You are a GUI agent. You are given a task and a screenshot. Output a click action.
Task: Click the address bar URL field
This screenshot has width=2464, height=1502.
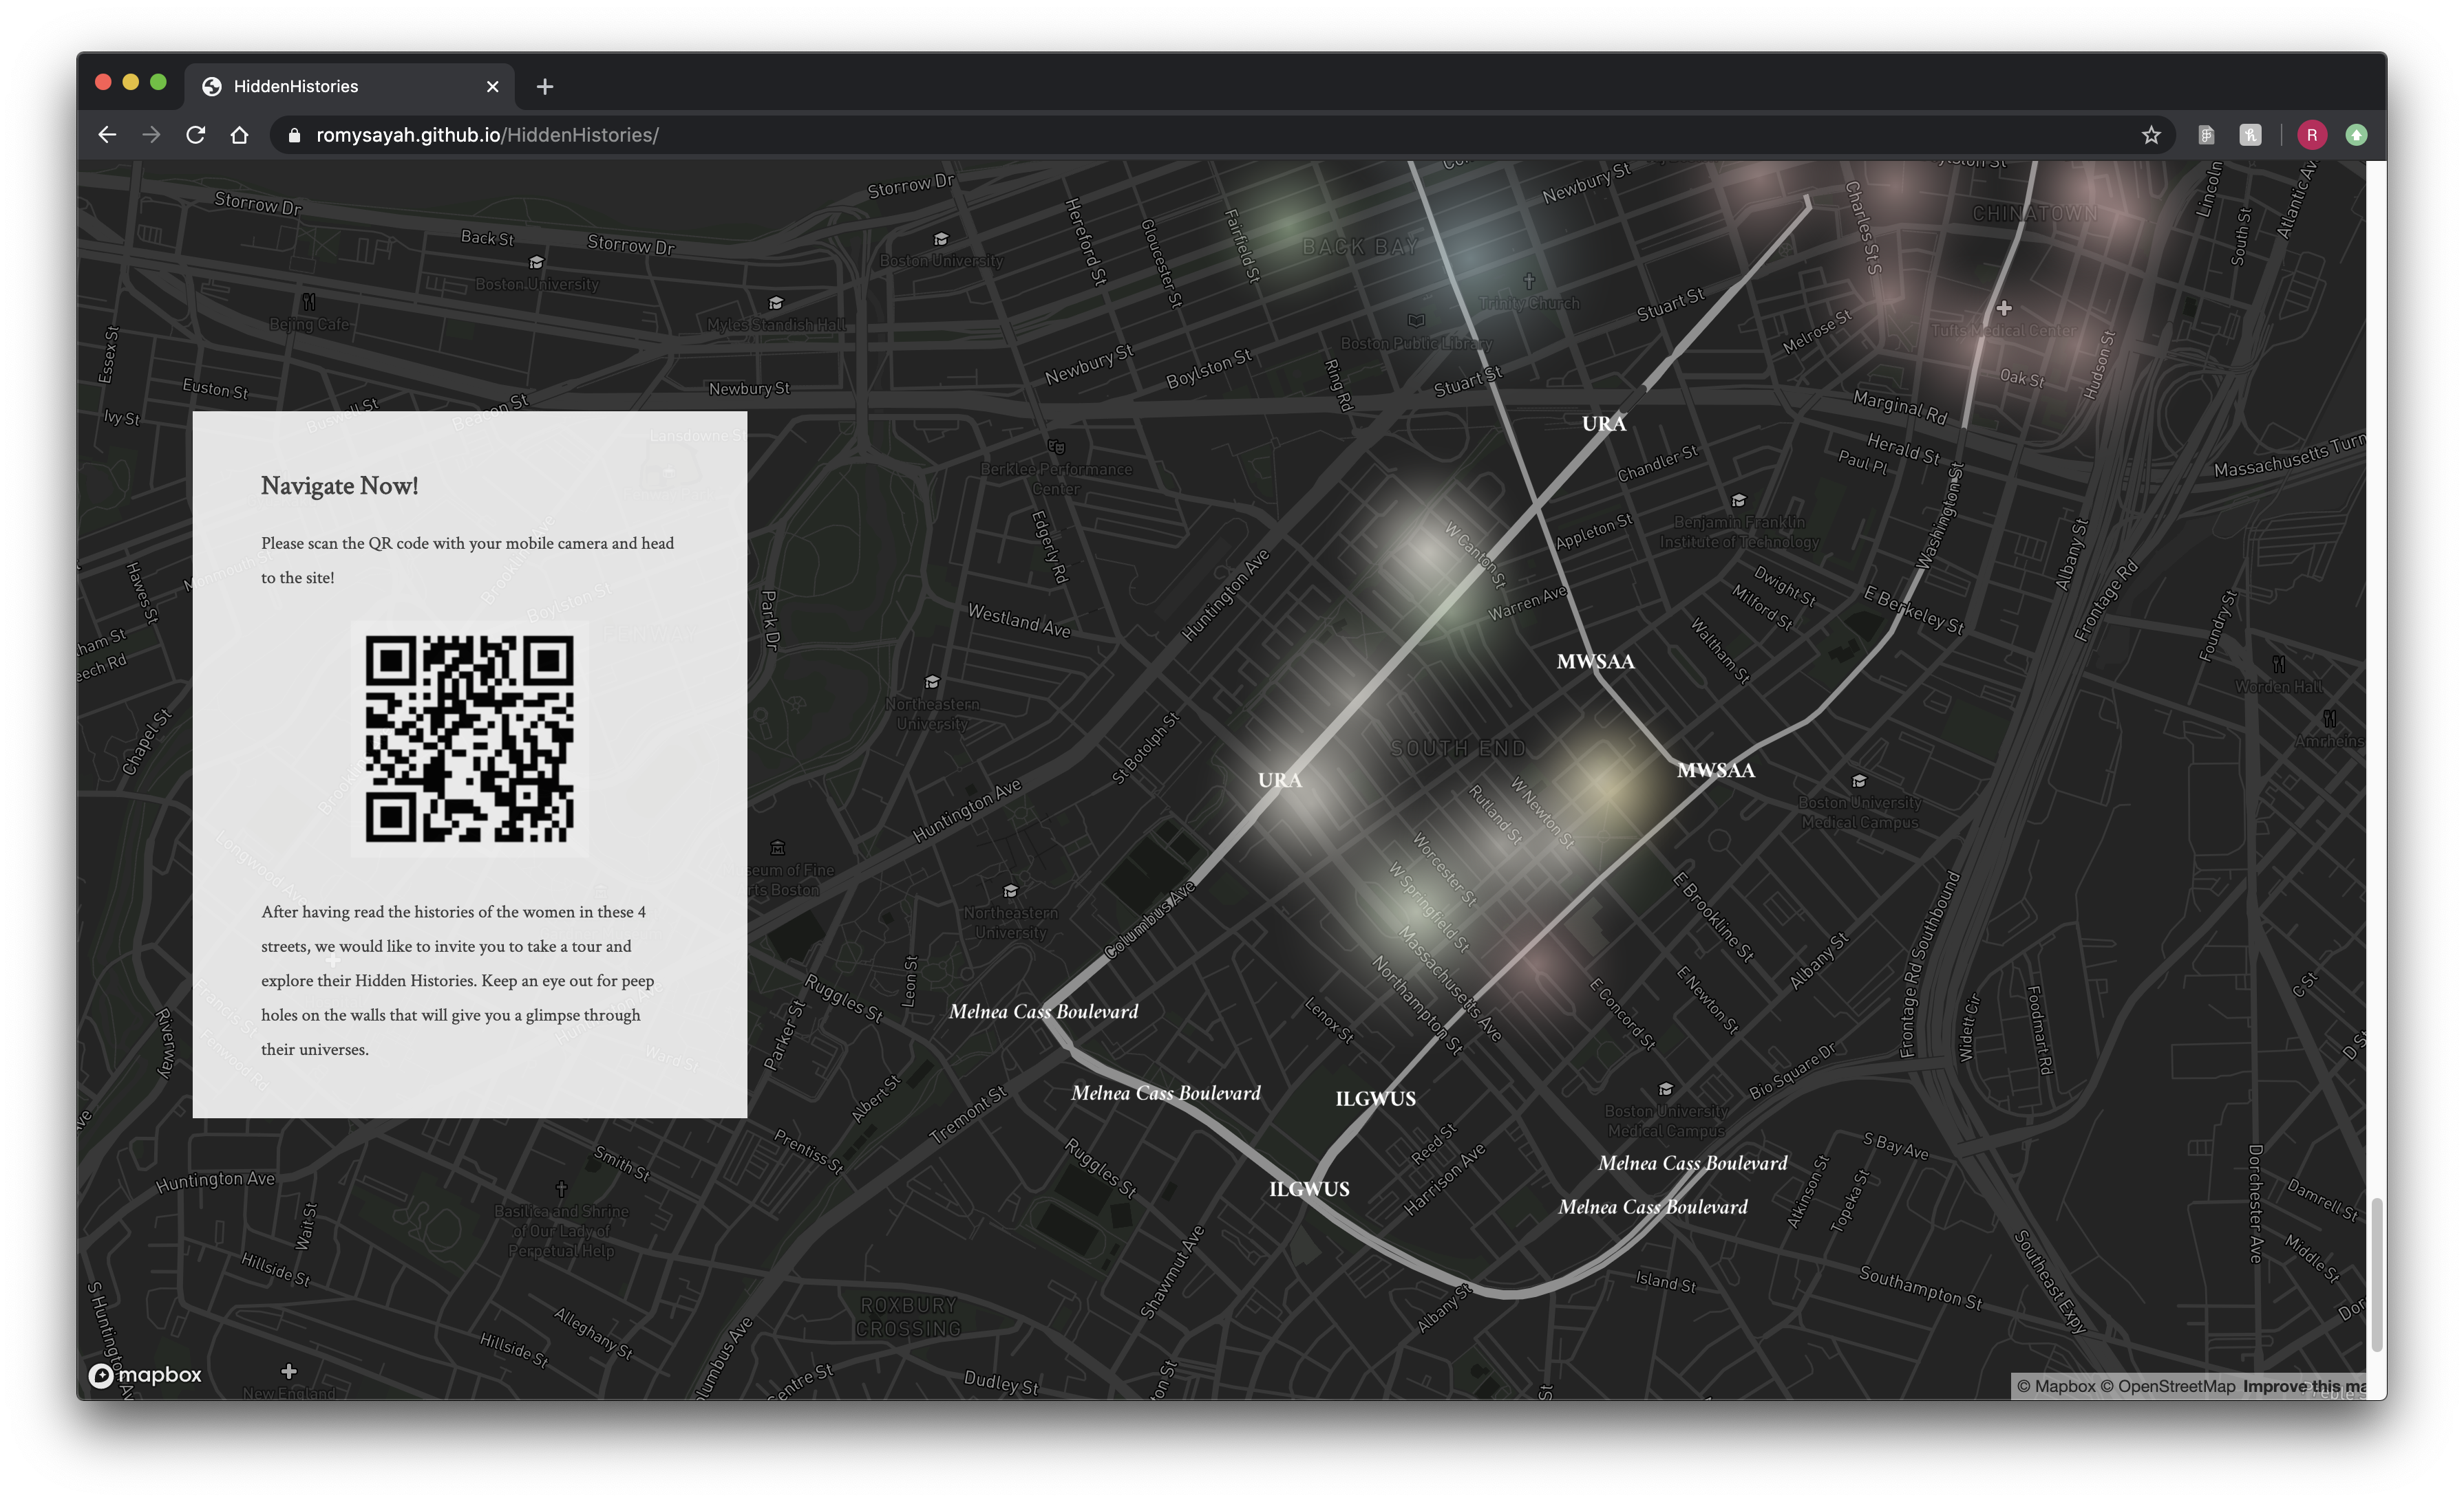[1220, 135]
